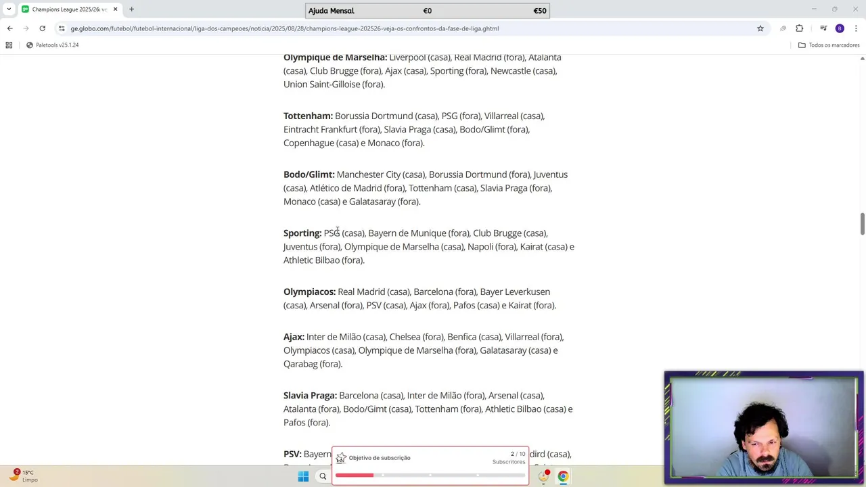
Task: Open site info icon left of URL
Action: click(62, 28)
